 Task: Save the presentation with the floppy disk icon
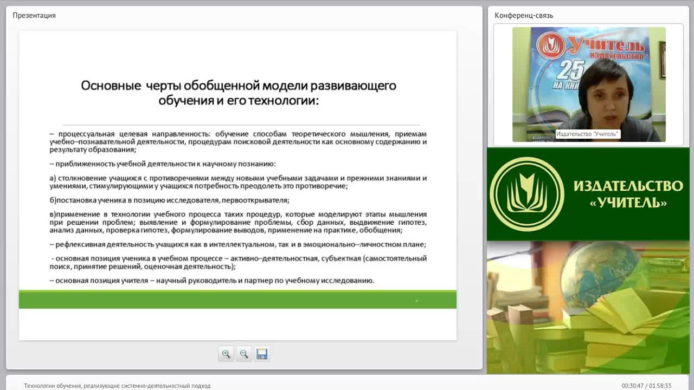pos(262,354)
